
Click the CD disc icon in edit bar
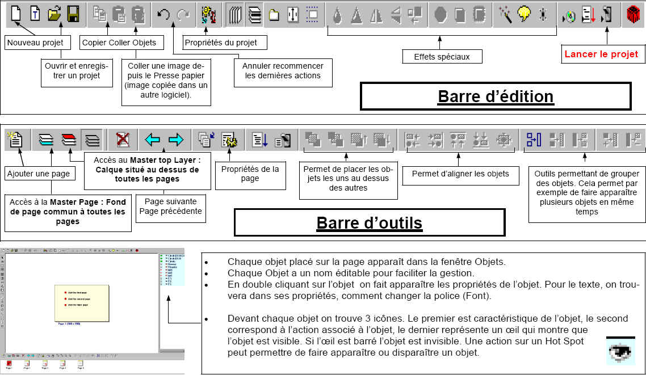point(569,16)
